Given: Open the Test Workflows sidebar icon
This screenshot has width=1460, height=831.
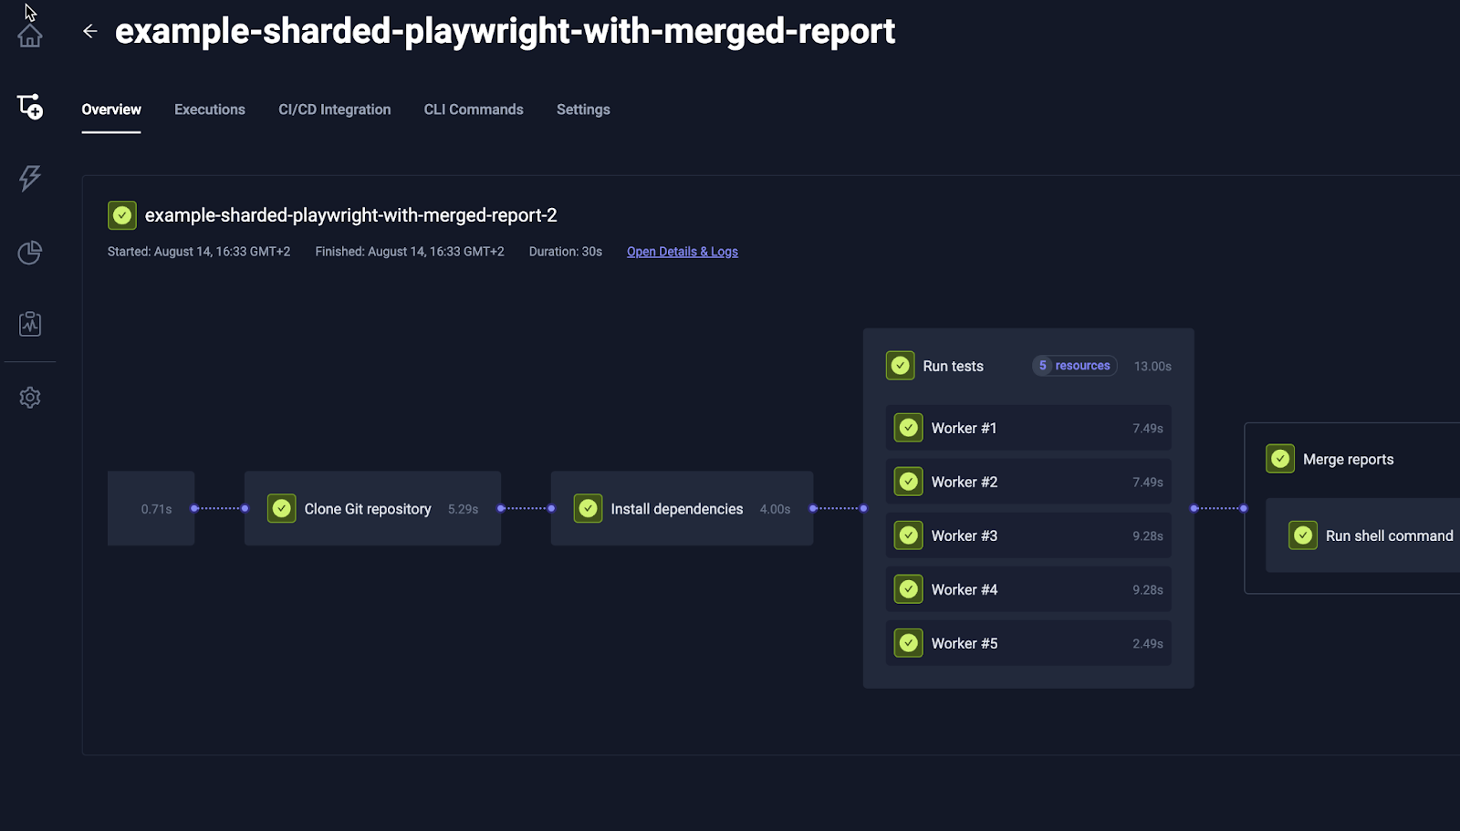Looking at the screenshot, I should click(x=30, y=107).
